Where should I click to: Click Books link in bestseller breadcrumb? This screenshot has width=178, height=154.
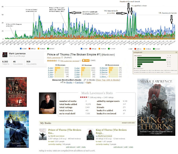69,83
